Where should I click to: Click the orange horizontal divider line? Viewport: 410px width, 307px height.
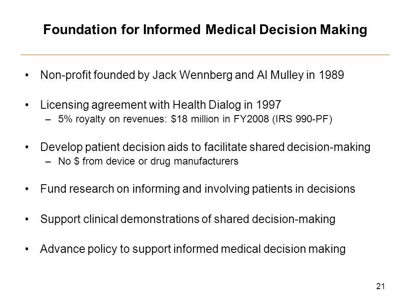205,55
